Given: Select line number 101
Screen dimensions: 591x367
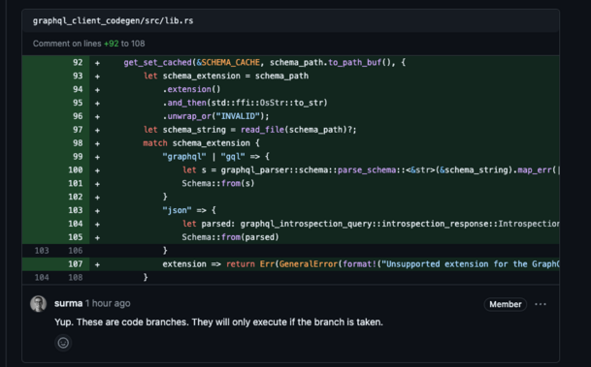Looking at the screenshot, I should click(76, 184).
